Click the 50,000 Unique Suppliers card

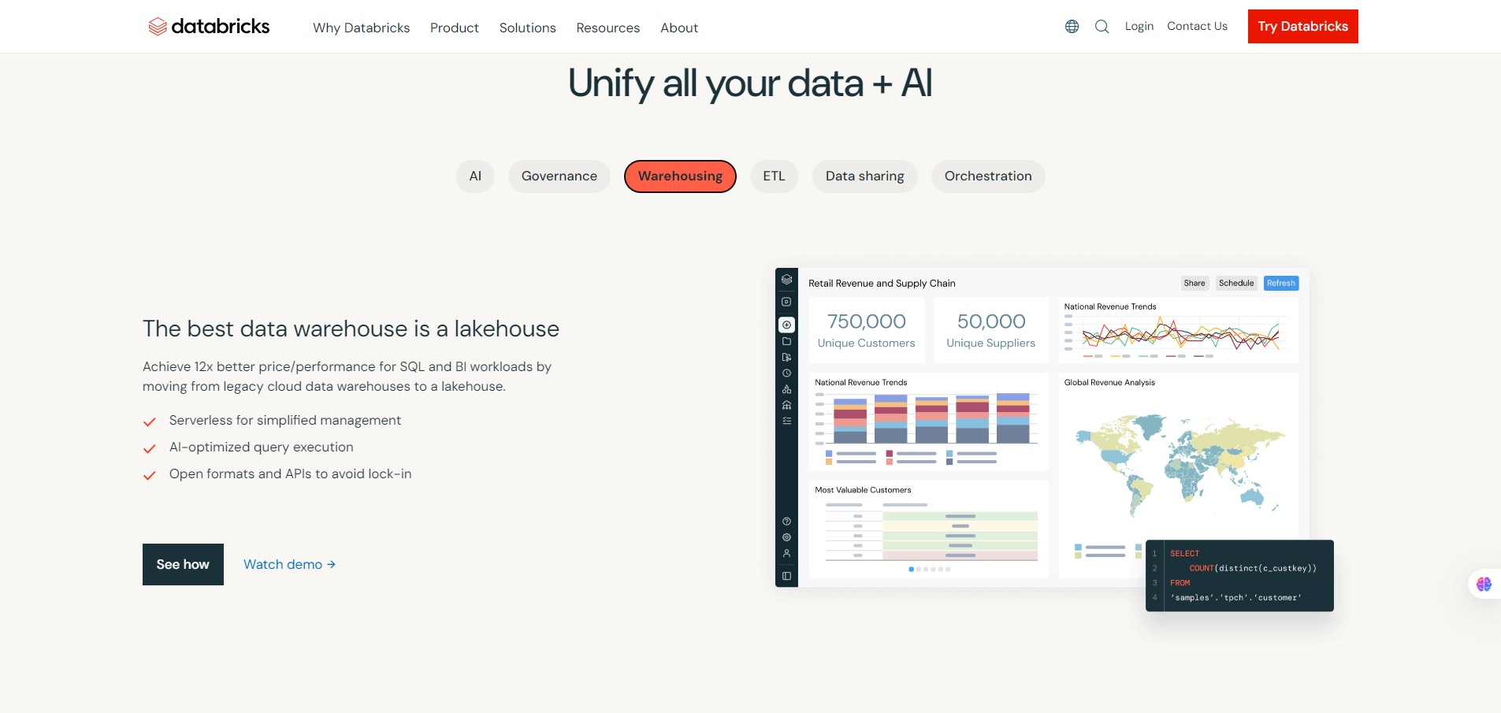click(x=991, y=330)
